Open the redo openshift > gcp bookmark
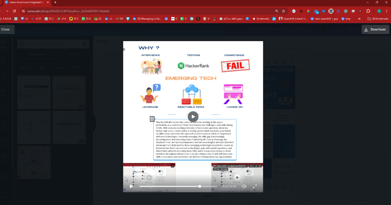391x205 pixels. point(324,19)
